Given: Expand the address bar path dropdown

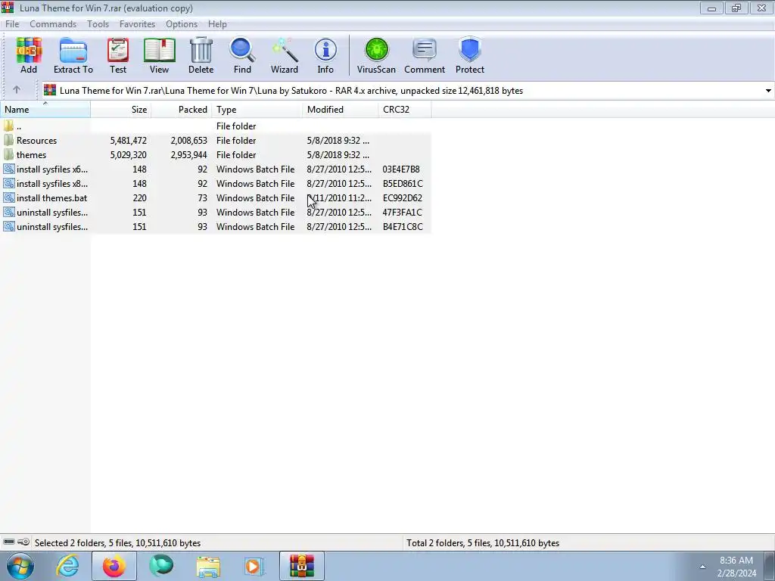Looking at the screenshot, I should tap(767, 91).
